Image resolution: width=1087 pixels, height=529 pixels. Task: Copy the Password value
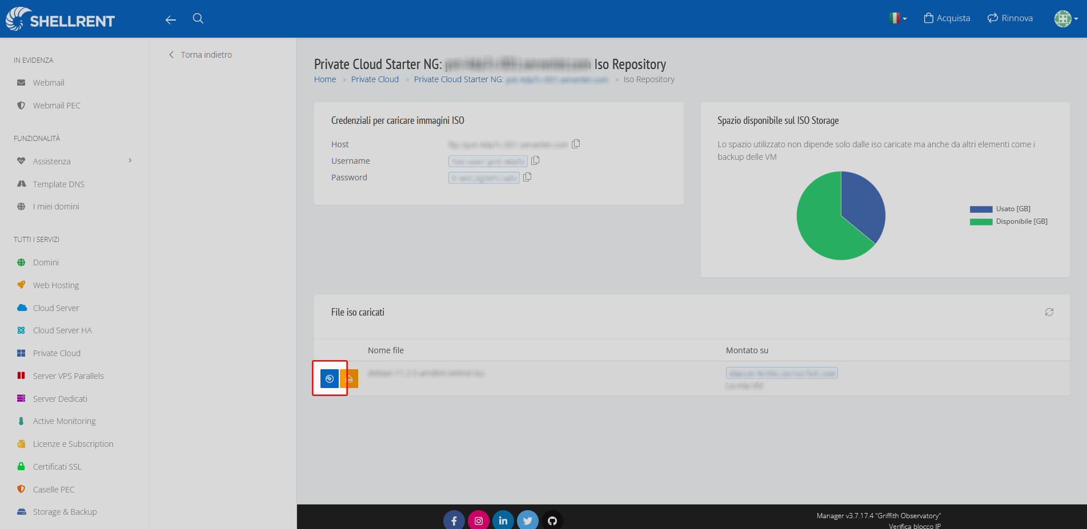(527, 177)
